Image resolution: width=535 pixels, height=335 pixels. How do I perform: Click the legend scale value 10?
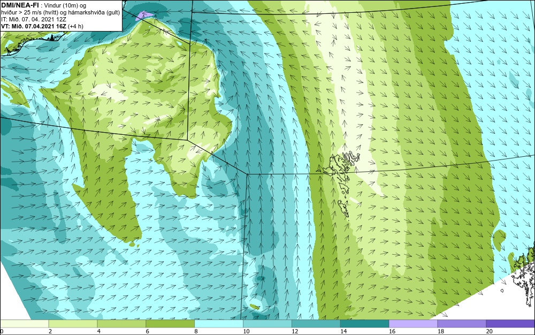[246, 331]
